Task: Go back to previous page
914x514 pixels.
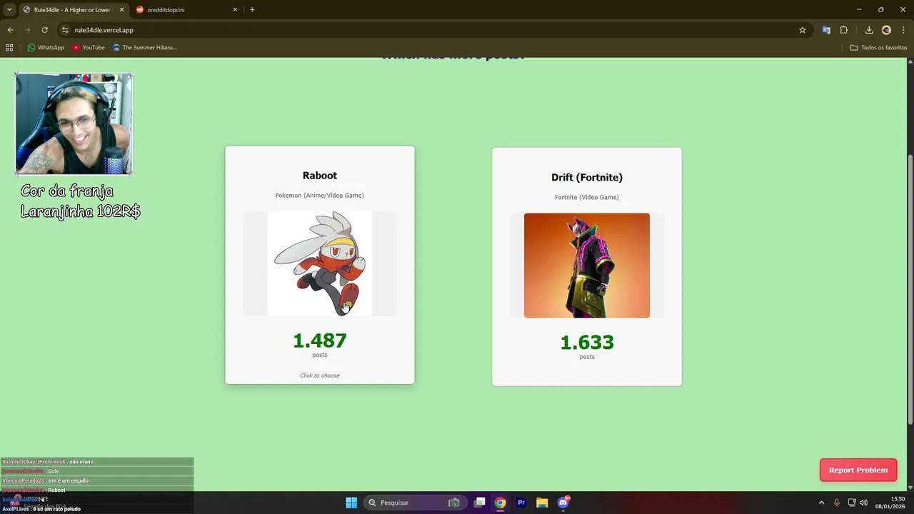Action: click(10, 30)
